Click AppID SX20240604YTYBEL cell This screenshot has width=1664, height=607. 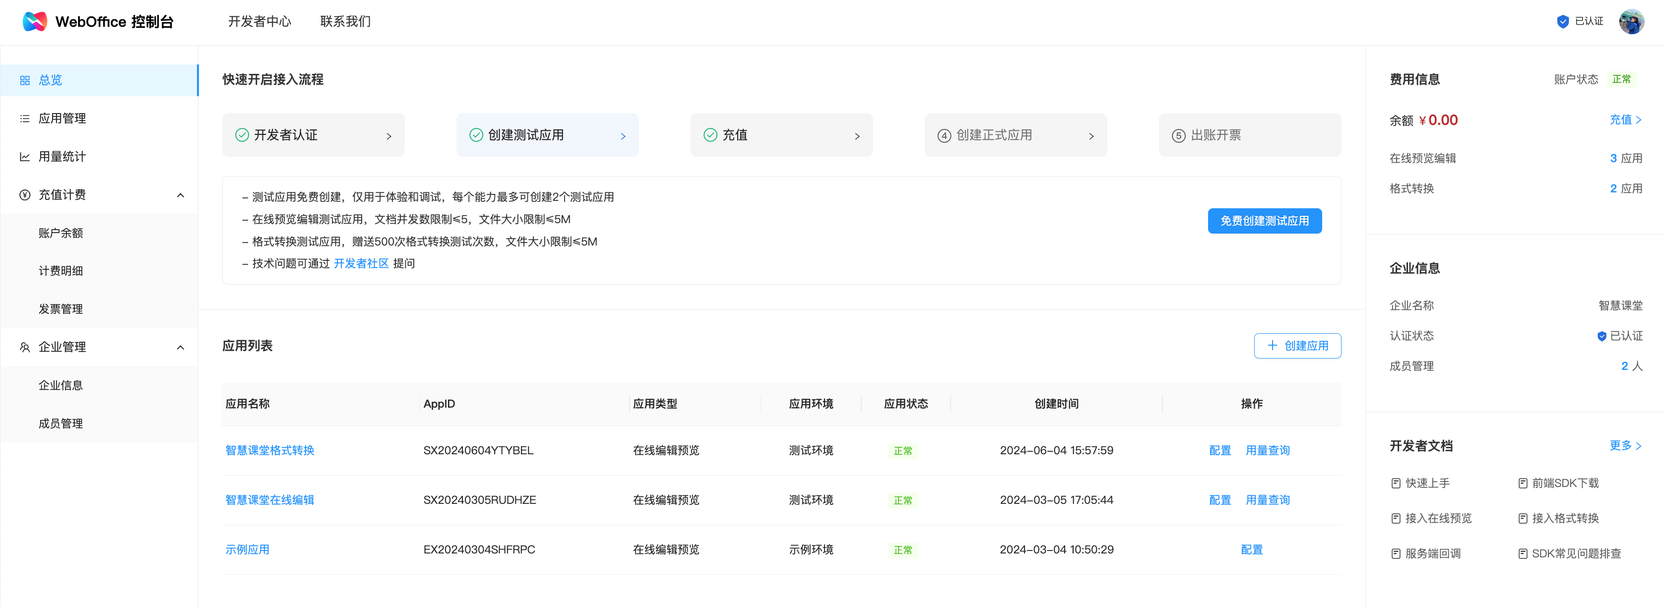(x=478, y=450)
